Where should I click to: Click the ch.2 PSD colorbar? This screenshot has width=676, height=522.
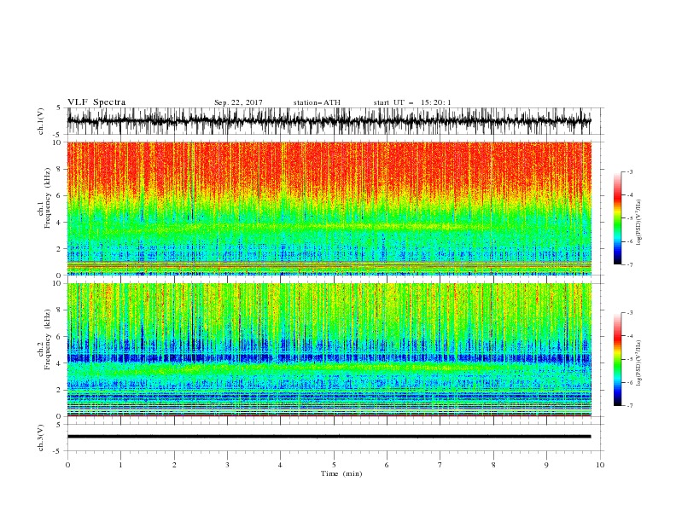(x=617, y=359)
